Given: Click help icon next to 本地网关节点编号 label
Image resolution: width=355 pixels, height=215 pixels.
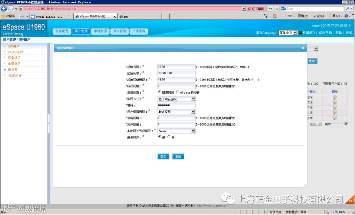Looking at the screenshot, I should (155, 130).
